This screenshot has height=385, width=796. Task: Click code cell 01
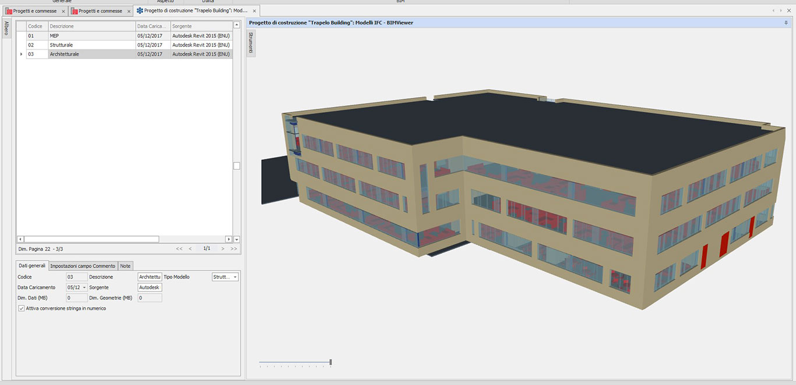(37, 35)
